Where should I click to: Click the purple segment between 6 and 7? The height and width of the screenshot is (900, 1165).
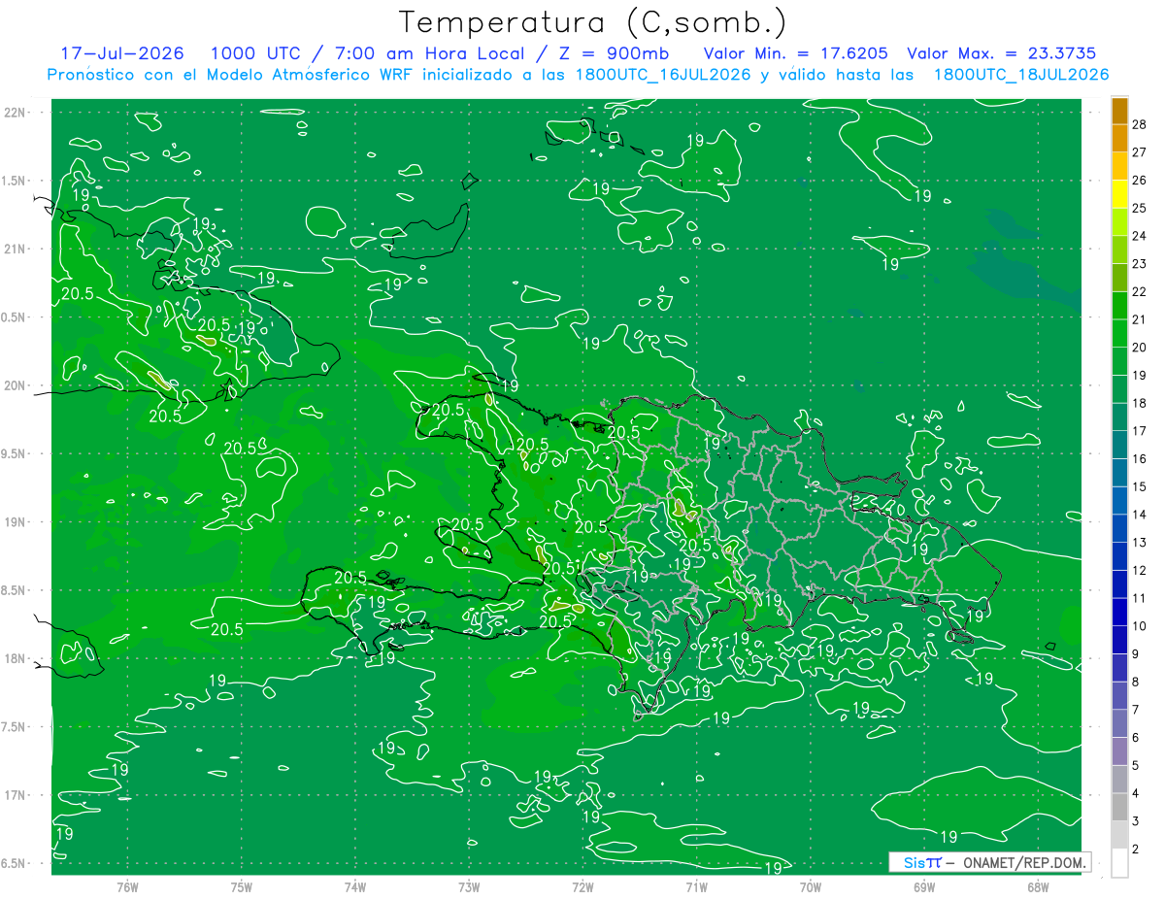click(1119, 724)
